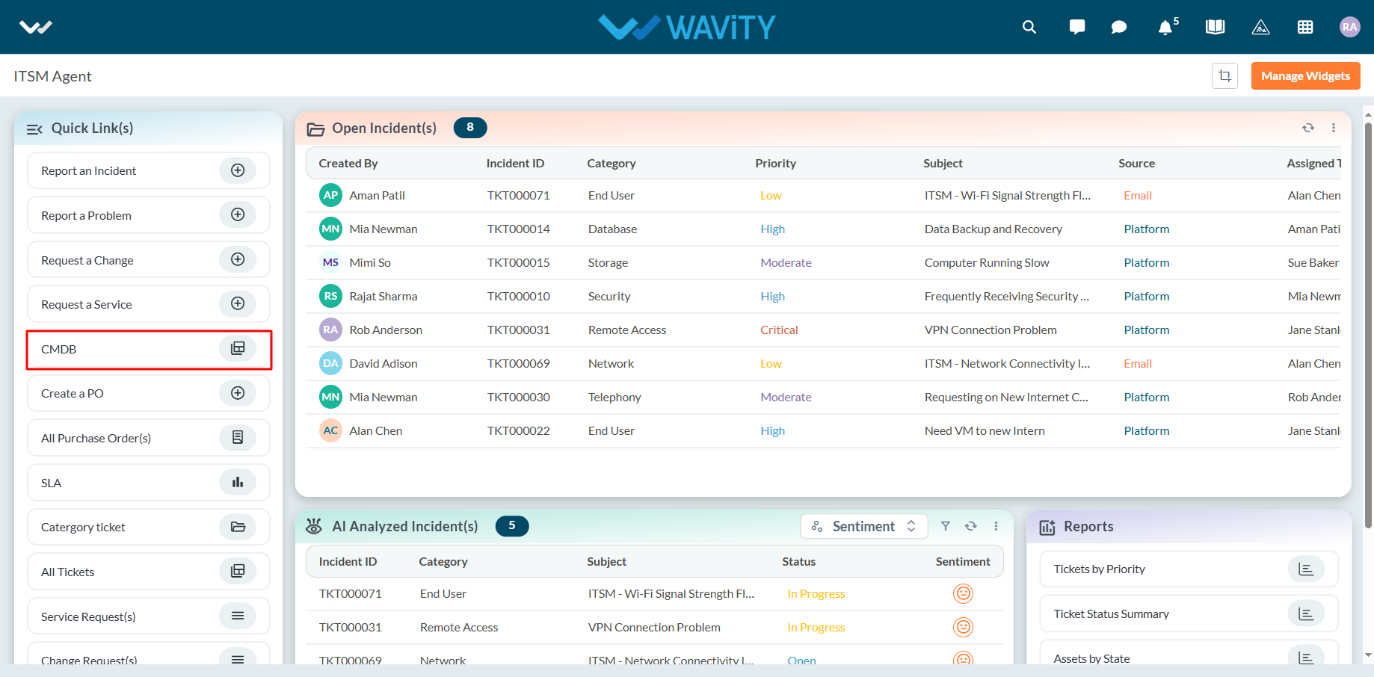This screenshot has height=677, width=1374.
Task: Click Need VM to new Intern subject
Action: [985, 430]
